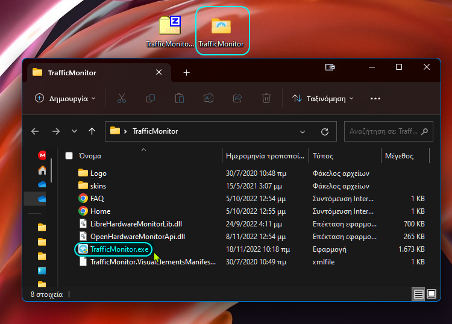Close the TrafficMonitor tab

[159, 72]
